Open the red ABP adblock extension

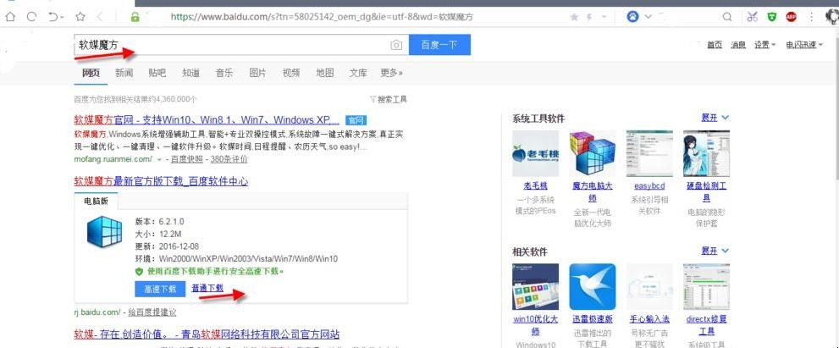coord(792,17)
